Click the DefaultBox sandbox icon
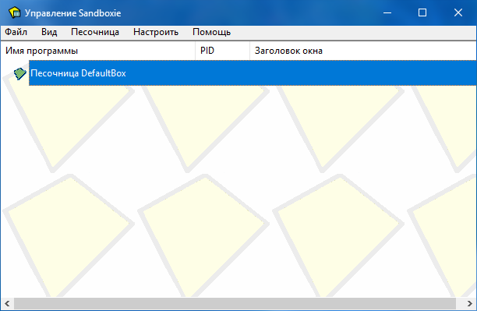Screen dimensions: 477x311 [19, 73]
